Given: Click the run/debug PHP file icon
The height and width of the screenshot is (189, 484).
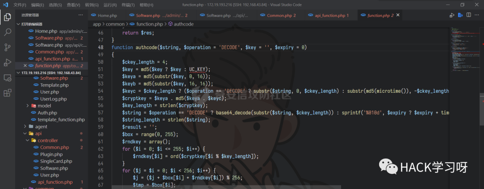Looking at the screenshot, I should point(452,15).
